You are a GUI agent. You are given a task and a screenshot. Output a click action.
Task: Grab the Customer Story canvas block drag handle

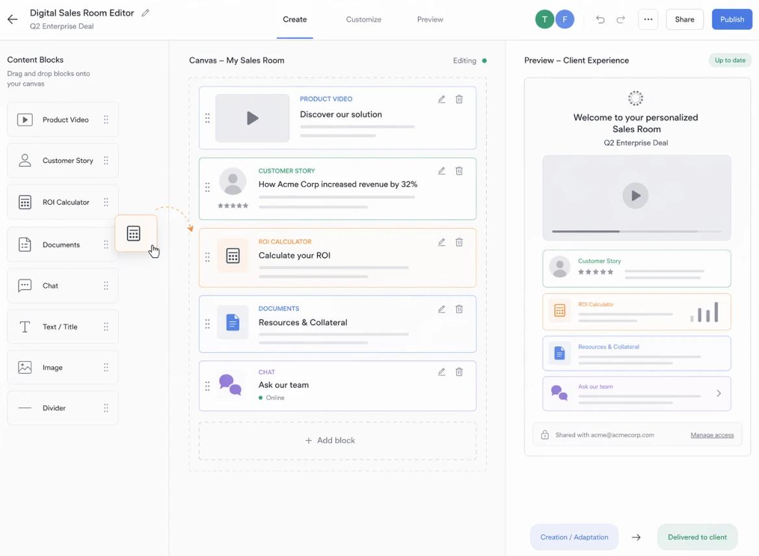coord(207,188)
